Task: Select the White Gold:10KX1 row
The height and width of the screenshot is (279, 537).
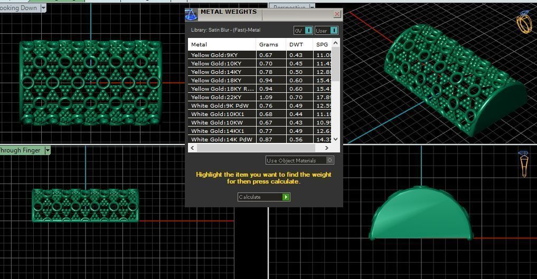Action: [260, 114]
